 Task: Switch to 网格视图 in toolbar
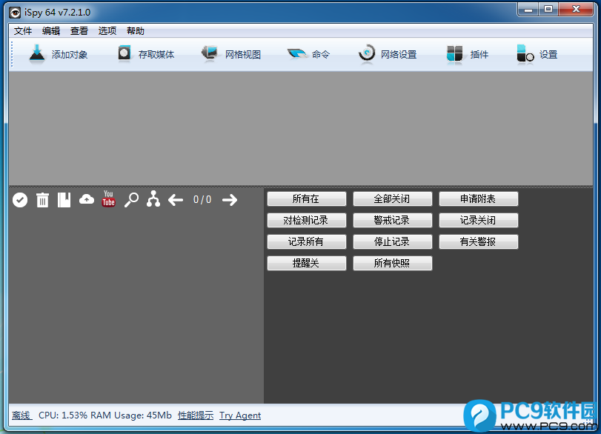pos(232,54)
